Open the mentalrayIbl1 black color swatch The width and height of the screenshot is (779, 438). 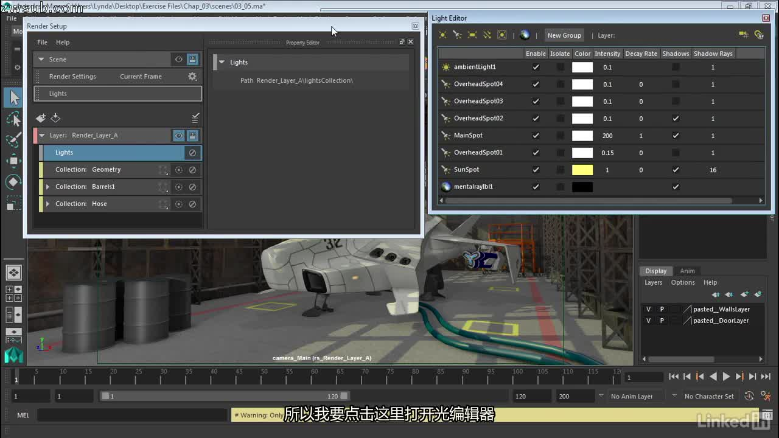click(x=582, y=187)
